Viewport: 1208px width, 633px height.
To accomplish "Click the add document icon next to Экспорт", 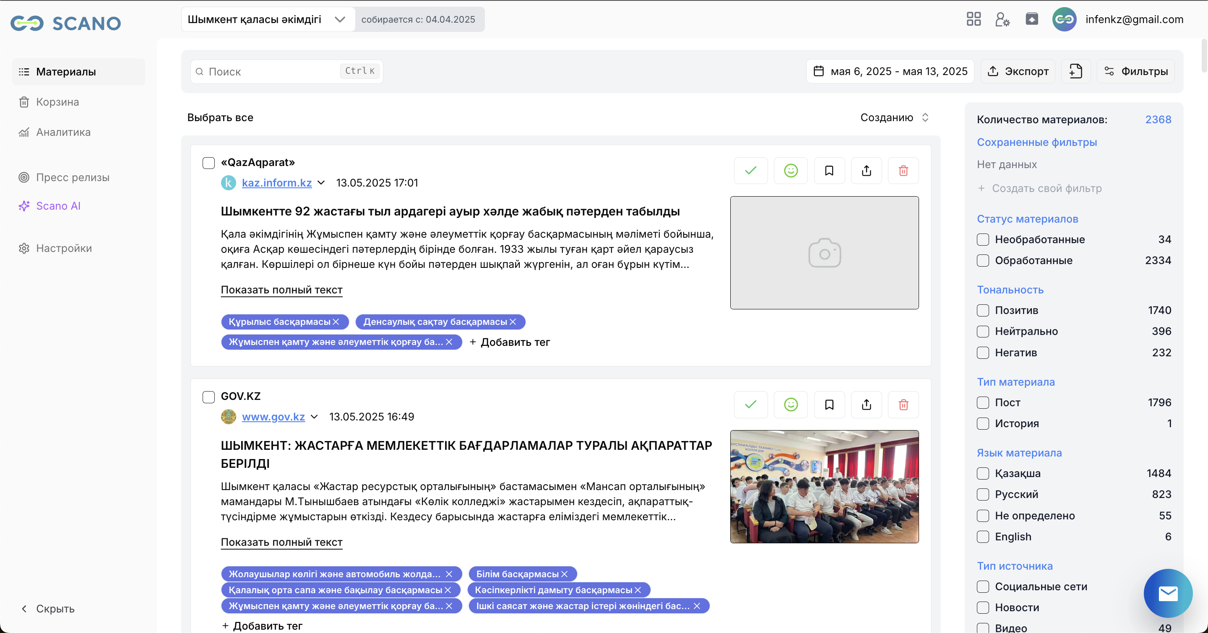I will click(1075, 71).
